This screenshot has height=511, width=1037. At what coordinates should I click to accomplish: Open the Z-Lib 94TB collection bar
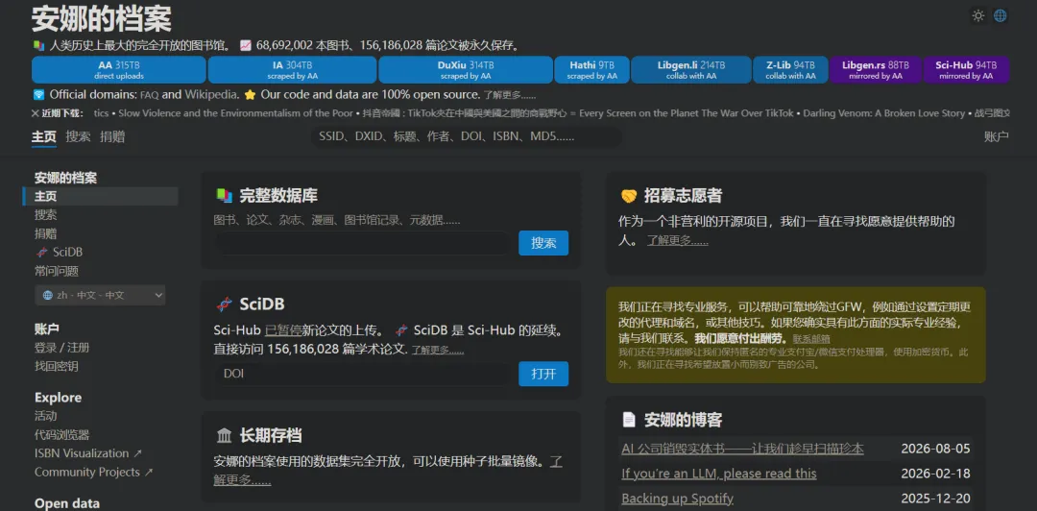point(790,70)
